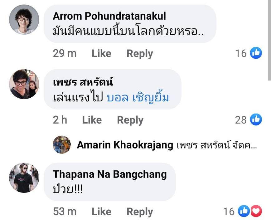Image resolution: width=271 pixels, height=224 pixels.
Task: Click the vertical scrollbar on the right edge
Action: pos(269,41)
